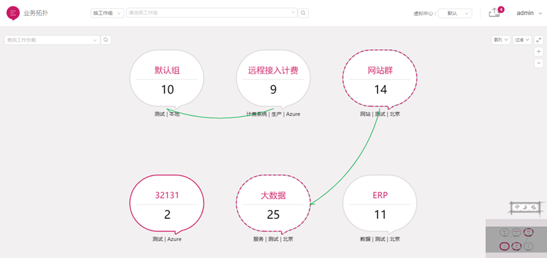The width and height of the screenshot is (547, 258).
Task: Click the 业务拓扑 page title
Action: tap(36, 13)
